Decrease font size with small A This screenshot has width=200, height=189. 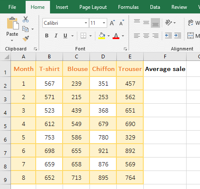coord(121,23)
